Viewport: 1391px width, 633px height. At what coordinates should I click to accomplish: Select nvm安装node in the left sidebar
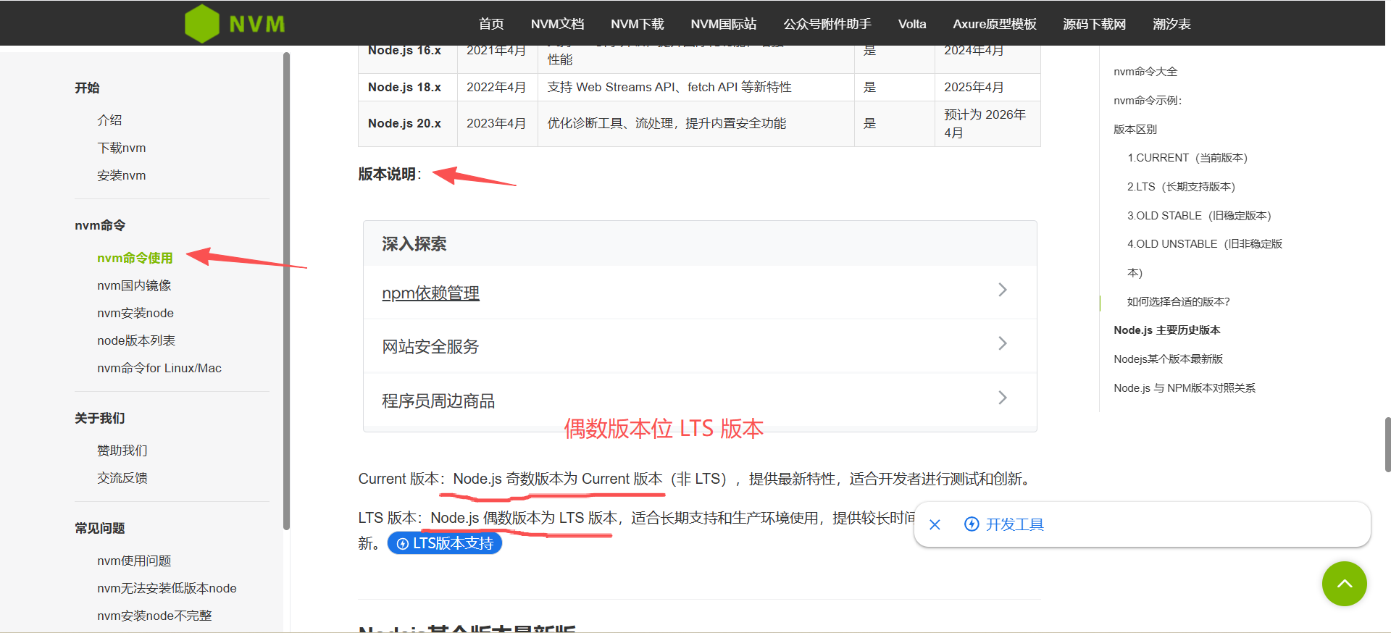coord(135,313)
